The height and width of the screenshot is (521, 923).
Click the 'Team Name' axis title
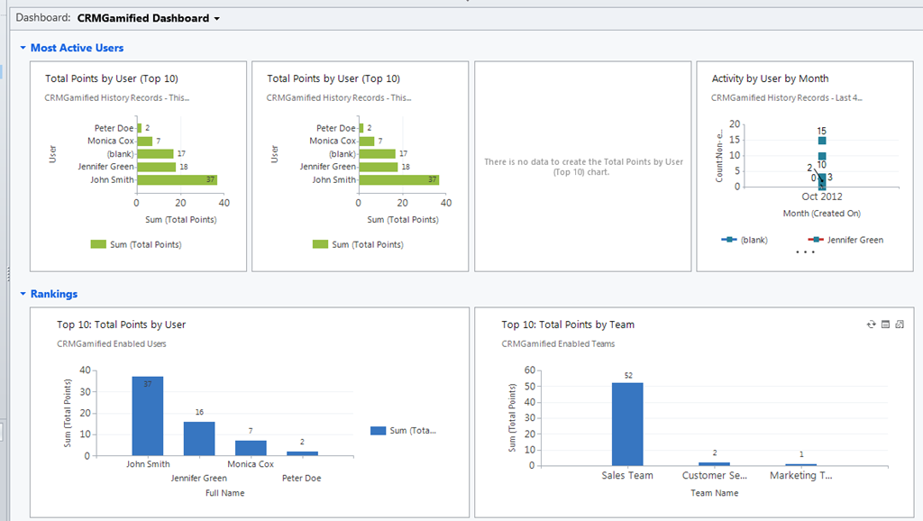pos(715,493)
